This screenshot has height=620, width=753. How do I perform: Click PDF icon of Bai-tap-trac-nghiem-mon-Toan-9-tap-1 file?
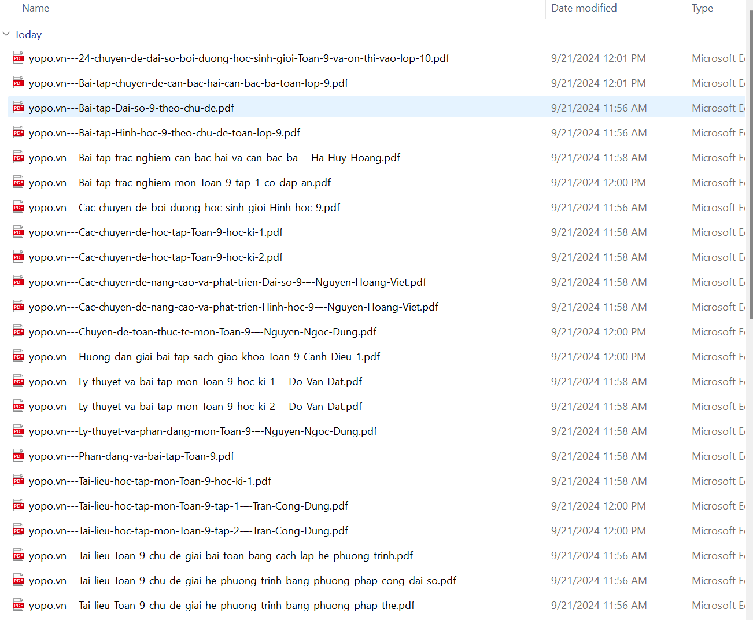[x=19, y=182]
